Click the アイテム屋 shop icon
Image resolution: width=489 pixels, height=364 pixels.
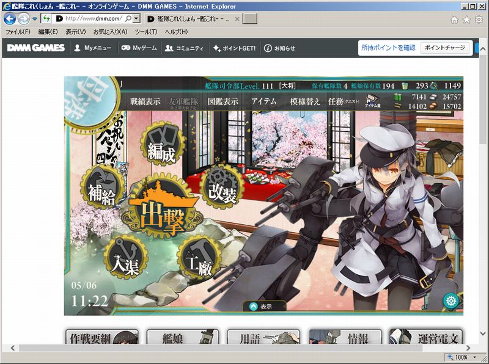pos(373,101)
